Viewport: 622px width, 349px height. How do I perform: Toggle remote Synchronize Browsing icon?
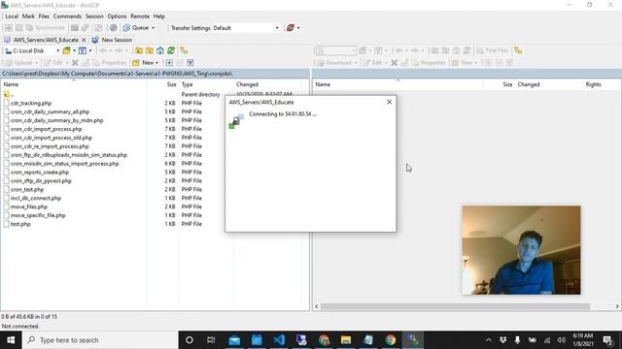pos(518,50)
